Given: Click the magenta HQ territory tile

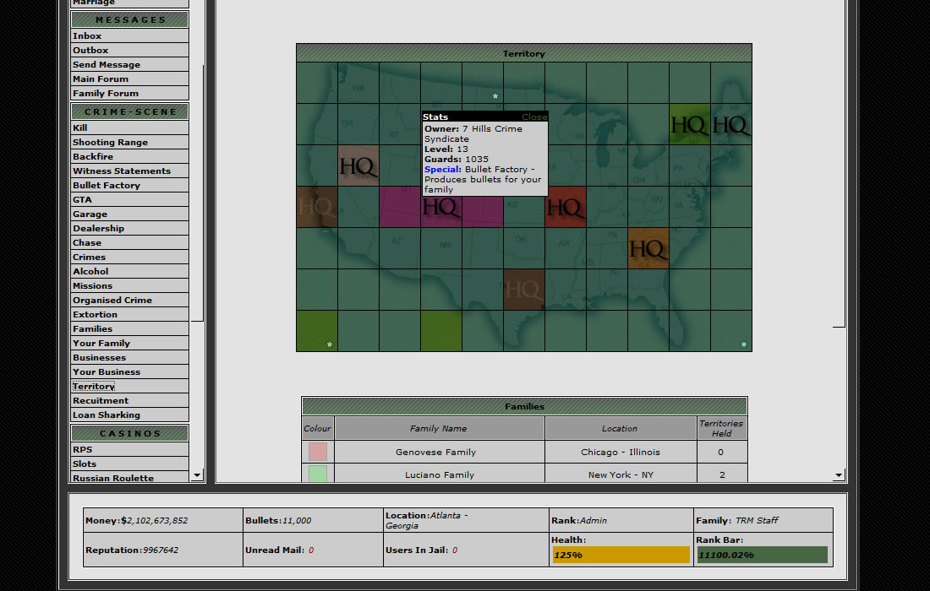Looking at the screenshot, I should tap(440, 208).
